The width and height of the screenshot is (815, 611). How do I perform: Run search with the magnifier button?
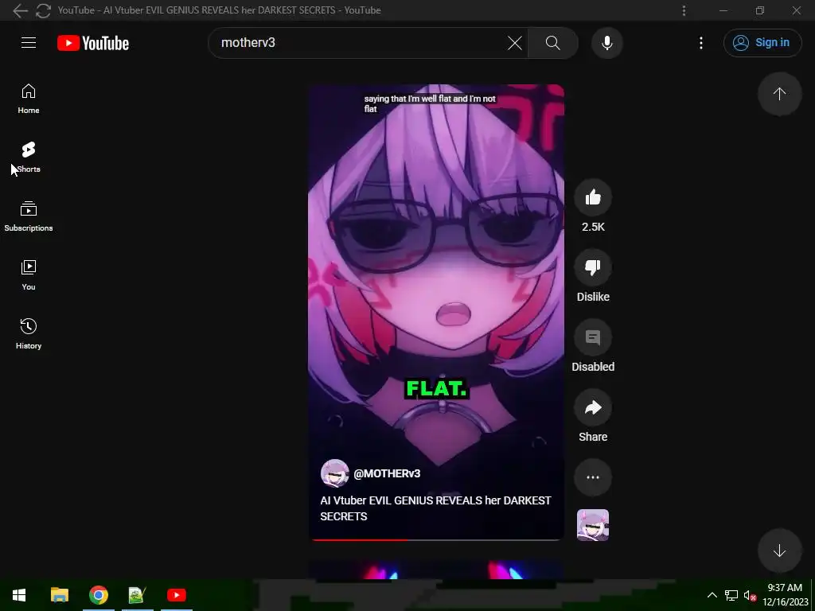(553, 43)
